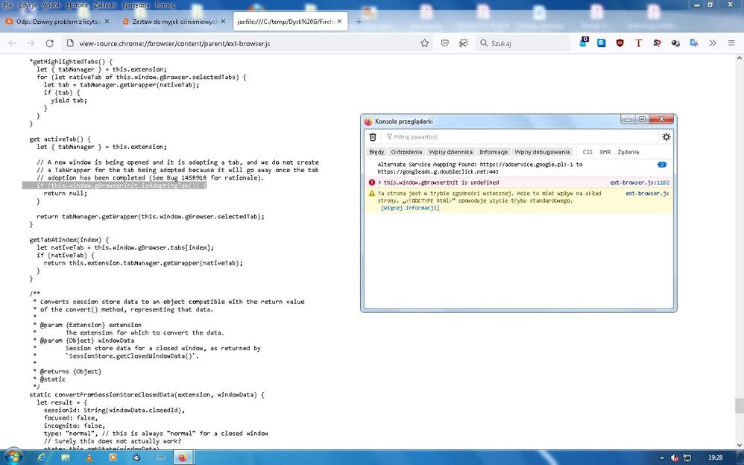
Task: Switch to Firefox in the taskbar
Action: pos(183,458)
